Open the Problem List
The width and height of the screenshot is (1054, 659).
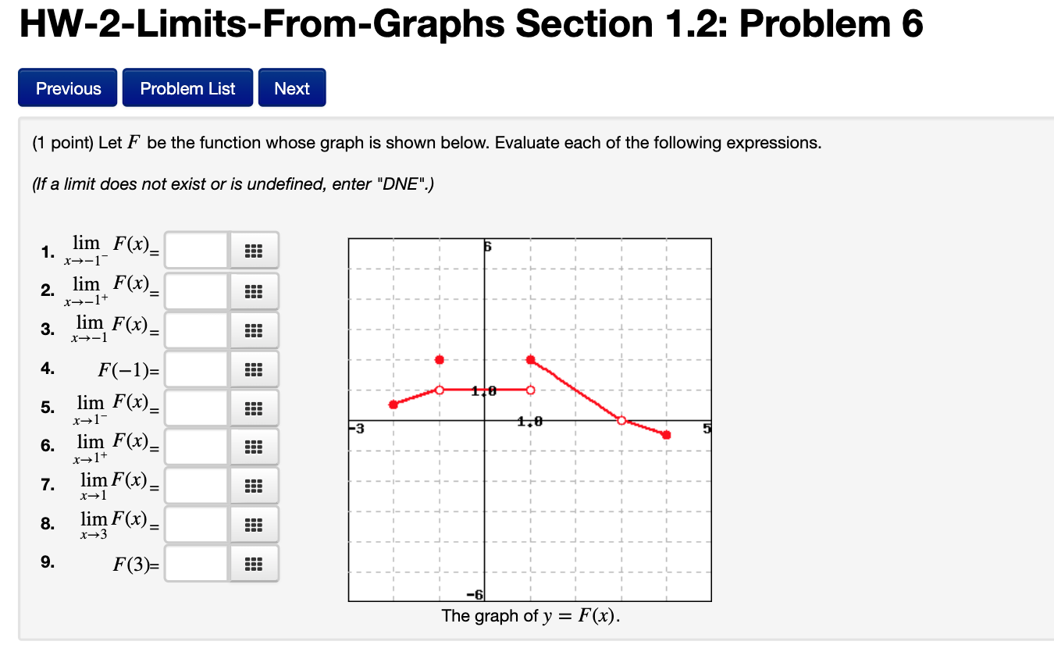[x=187, y=87]
